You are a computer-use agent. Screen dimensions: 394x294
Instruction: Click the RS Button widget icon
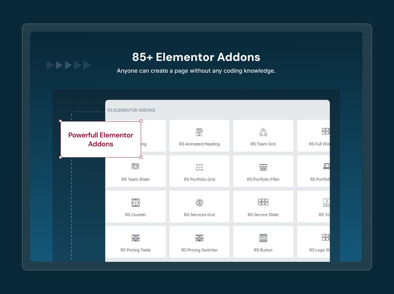click(x=263, y=238)
